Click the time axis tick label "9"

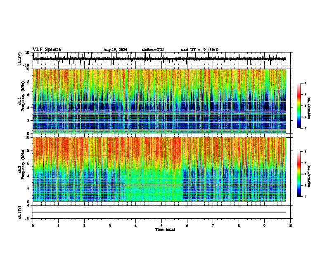click(264, 226)
